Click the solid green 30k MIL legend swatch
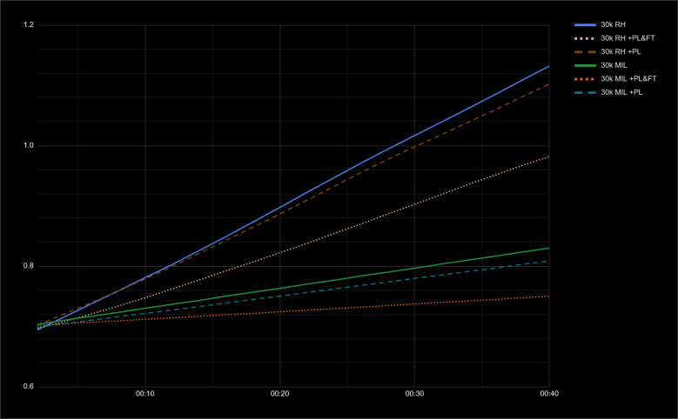 click(584, 64)
